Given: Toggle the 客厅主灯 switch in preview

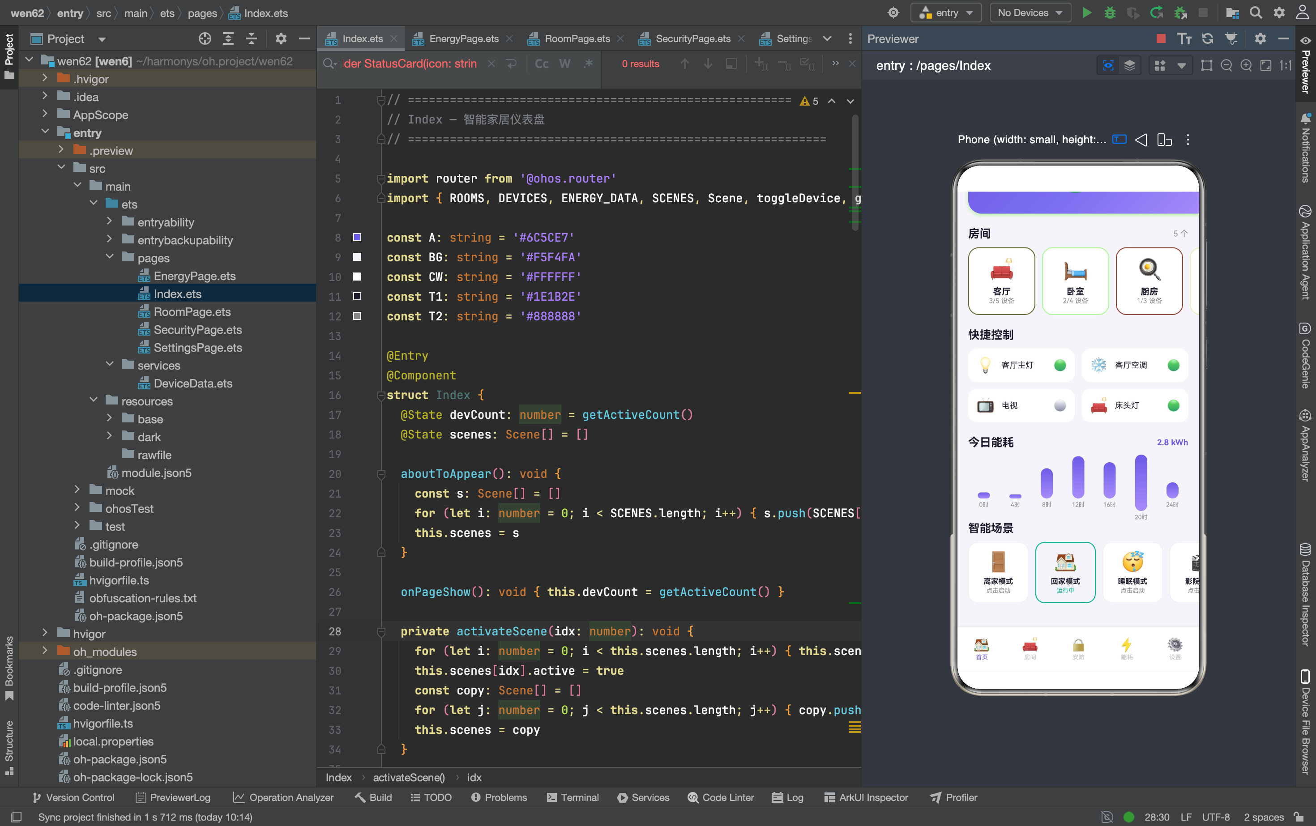Looking at the screenshot, I should [1060, 365].
